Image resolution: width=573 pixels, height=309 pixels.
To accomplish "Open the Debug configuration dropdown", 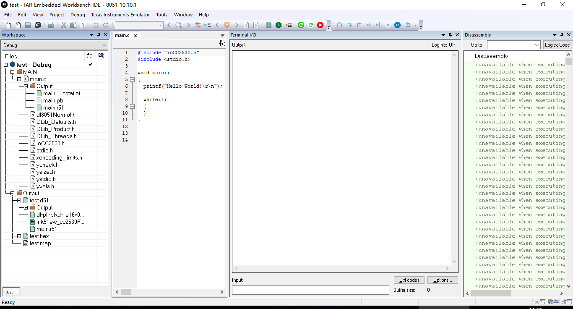I will pos(55,45).
